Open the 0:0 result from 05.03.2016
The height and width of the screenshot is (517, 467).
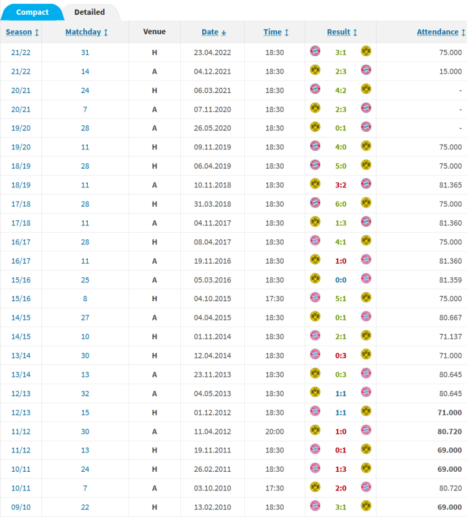click(341, 280)
